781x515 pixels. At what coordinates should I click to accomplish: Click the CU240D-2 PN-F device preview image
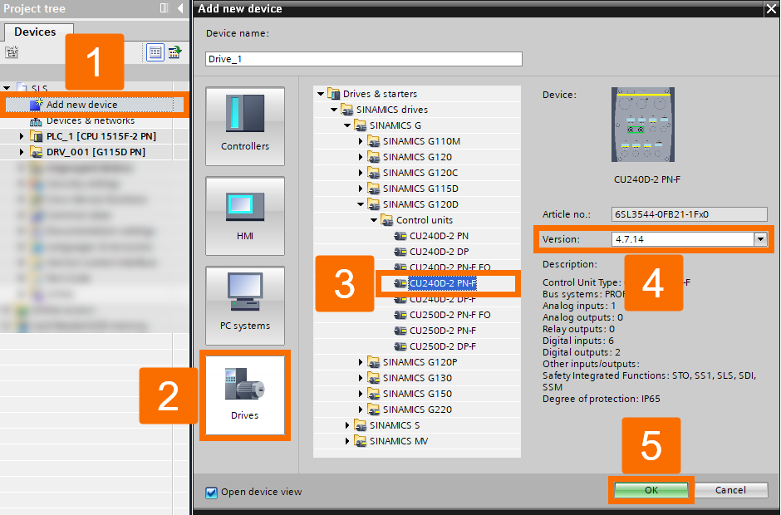pos(643,125)
